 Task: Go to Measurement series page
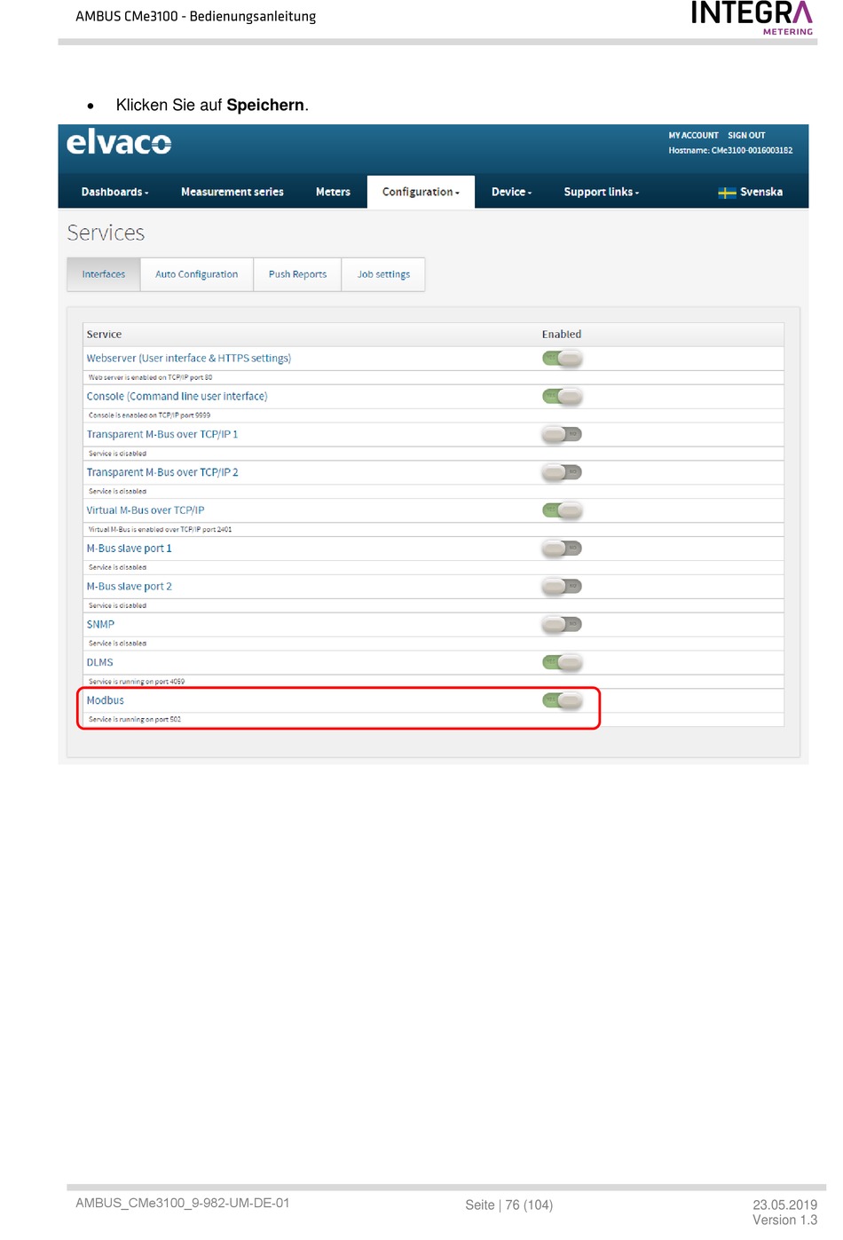(x=232, y=192)
